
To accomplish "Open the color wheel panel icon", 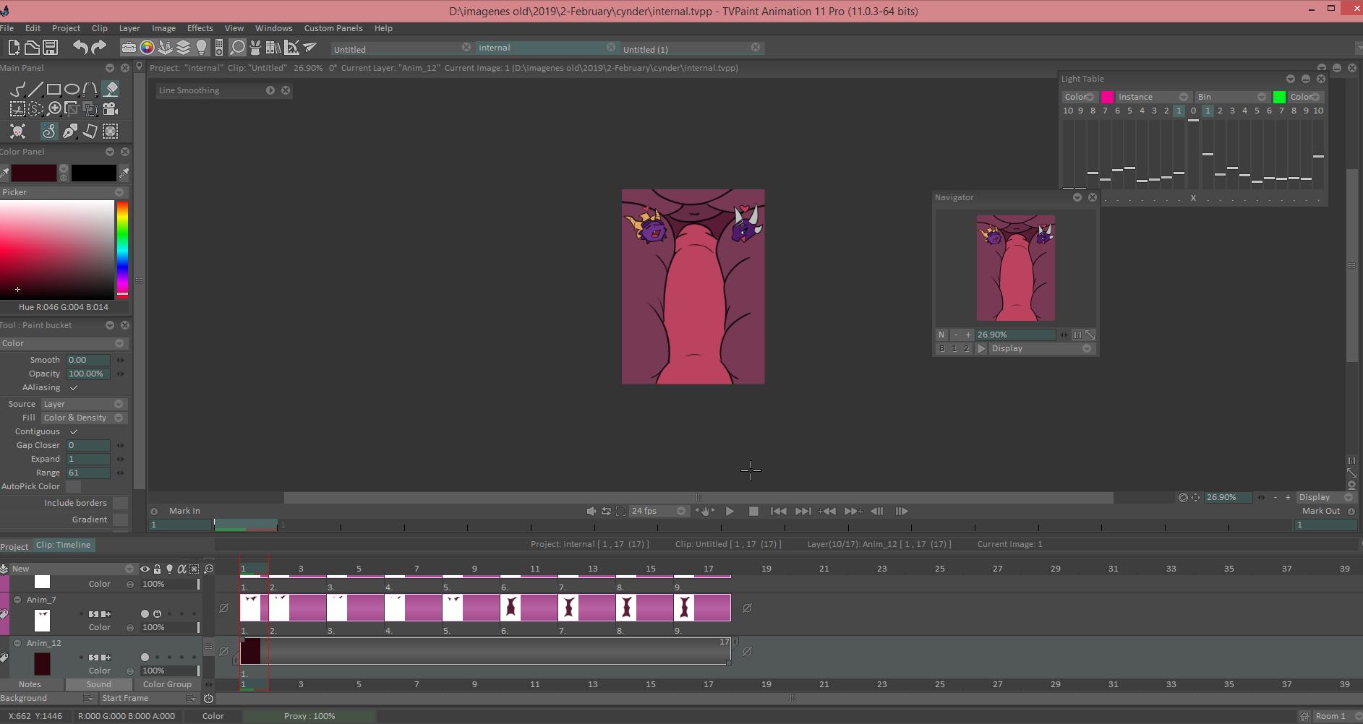I will pyautogui.click(x=147, y=48).
